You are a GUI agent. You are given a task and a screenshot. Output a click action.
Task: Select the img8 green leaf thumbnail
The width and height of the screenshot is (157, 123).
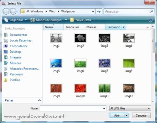point(129,63)
